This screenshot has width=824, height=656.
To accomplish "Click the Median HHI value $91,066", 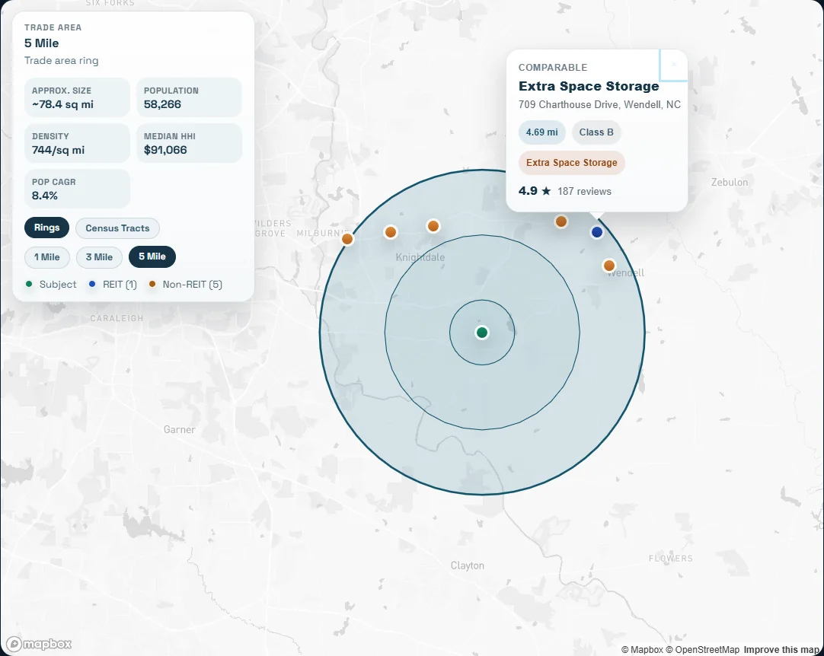I will tap(165, 150).
